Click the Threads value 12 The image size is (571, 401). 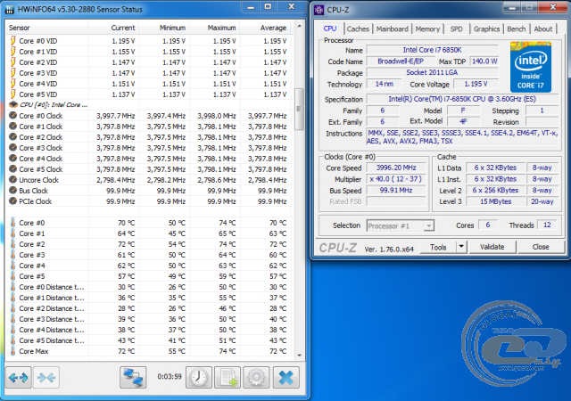point(547,225)
